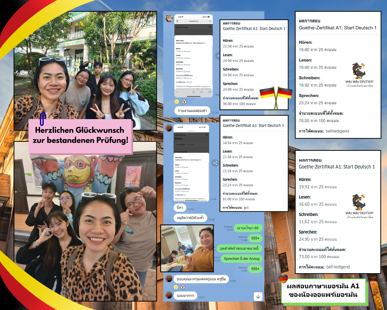Tap the page format icon left of my.goethe.de
The width and height of the screenshot is (387, 310).
[177, 21]
